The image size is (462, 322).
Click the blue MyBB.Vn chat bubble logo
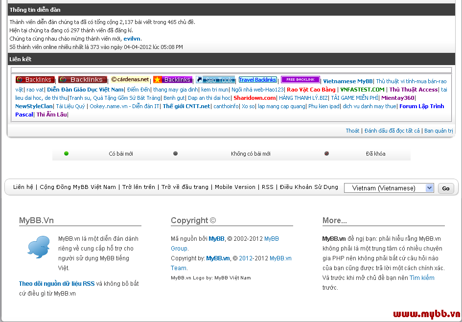38,247
